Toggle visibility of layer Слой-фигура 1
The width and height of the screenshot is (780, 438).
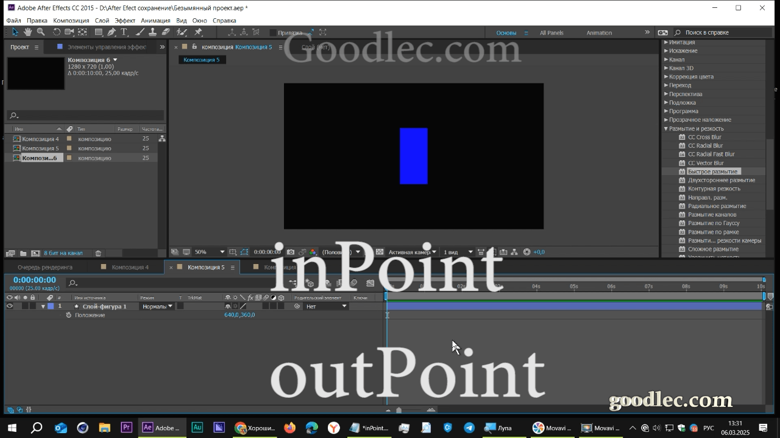pyautogui.click(x=9, y=306)
